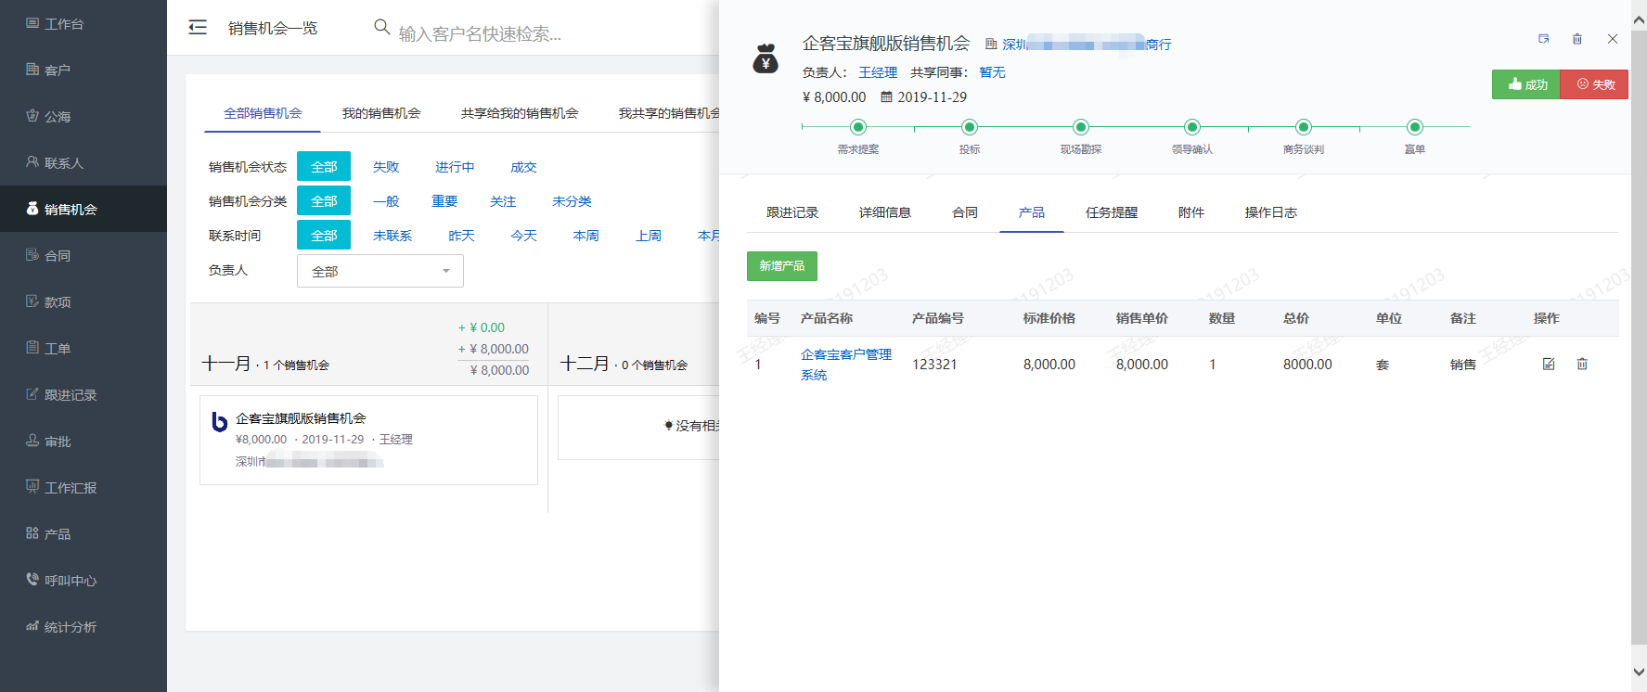Filter contact time by 未联系
The image size is (1647, 692).
[392, 236]
